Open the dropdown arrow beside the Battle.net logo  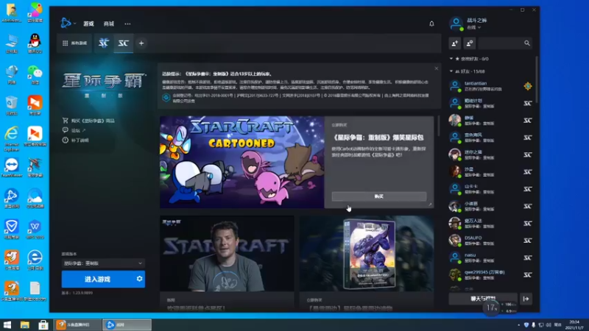[75, 24]
